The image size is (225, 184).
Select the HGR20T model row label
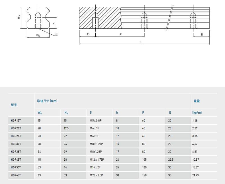pyautogui.click(x=16, y=128)
